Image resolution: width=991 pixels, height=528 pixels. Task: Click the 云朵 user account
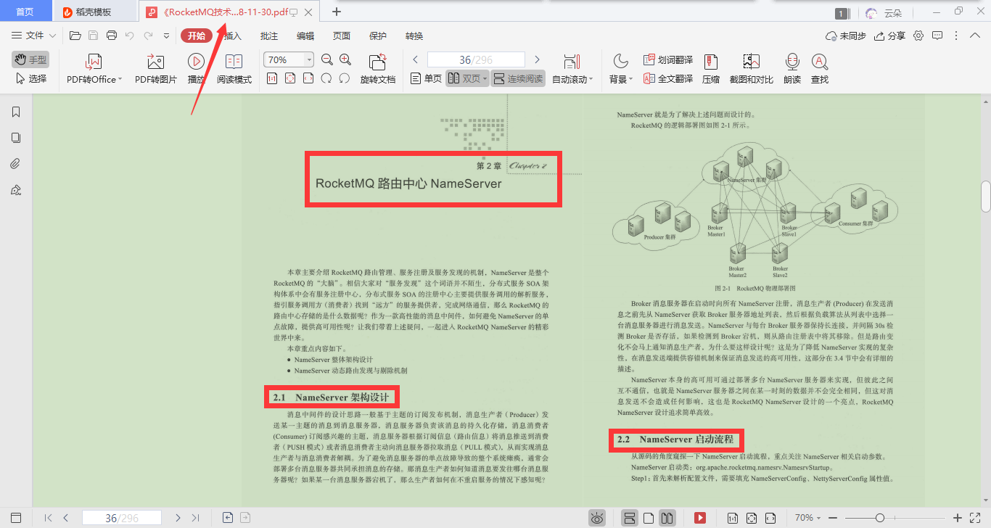coord(884,12)
